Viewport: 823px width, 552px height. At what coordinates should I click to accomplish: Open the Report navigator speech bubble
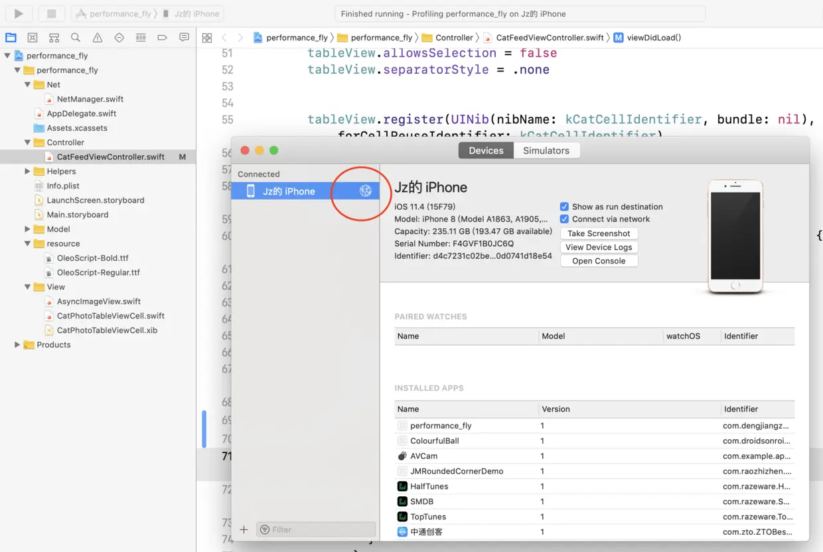coord(184,38)
